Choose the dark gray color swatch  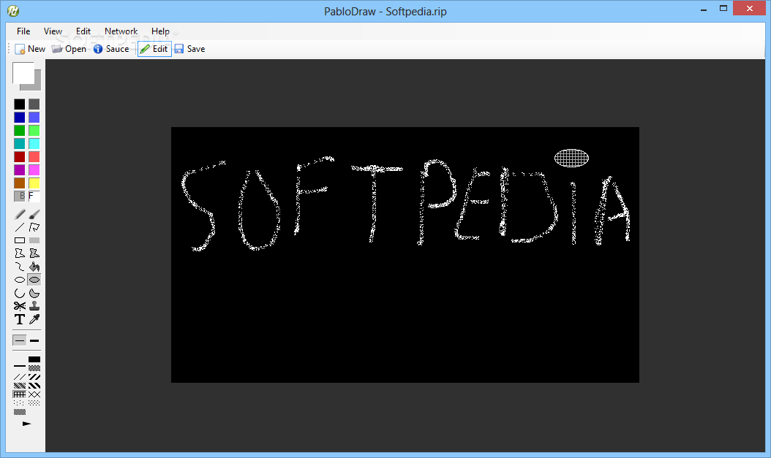pos(34,104)
